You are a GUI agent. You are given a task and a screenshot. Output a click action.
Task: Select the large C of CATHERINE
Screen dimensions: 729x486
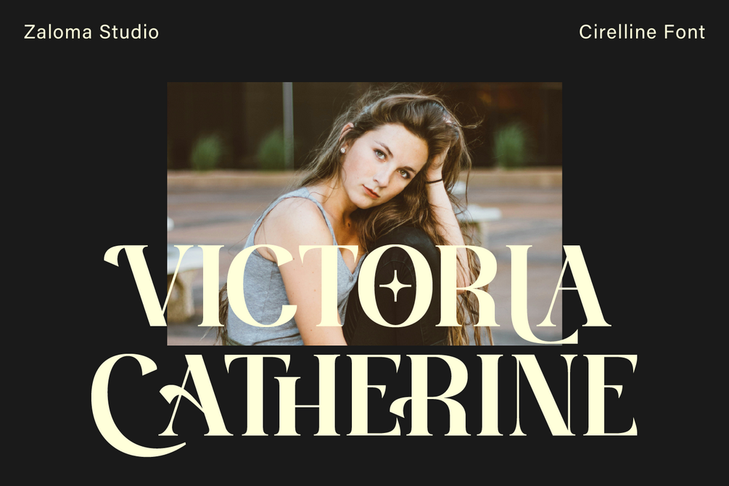click(135, 405)
